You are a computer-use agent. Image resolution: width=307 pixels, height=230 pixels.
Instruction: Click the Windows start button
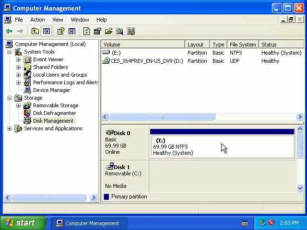point(23,223)
